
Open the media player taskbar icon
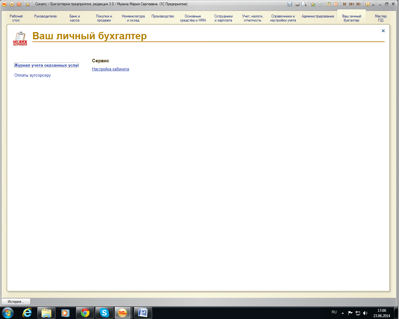tap(65, 312)
